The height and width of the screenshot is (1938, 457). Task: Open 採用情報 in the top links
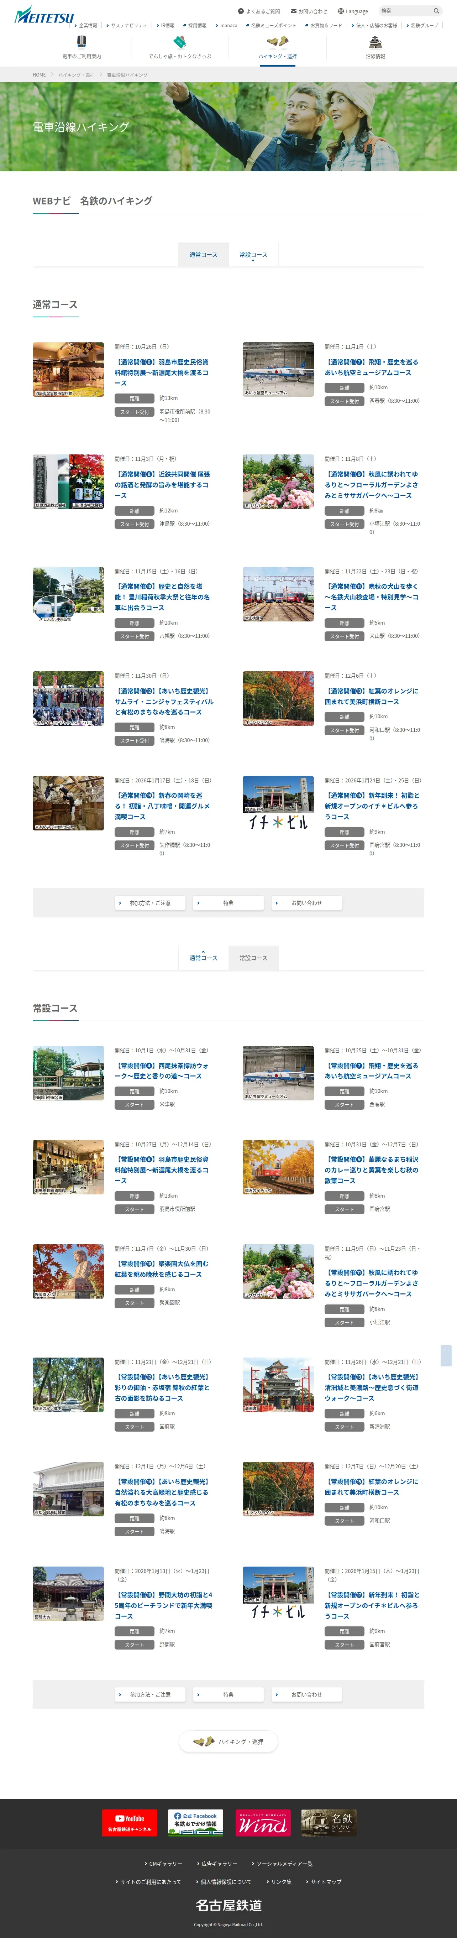195,26
